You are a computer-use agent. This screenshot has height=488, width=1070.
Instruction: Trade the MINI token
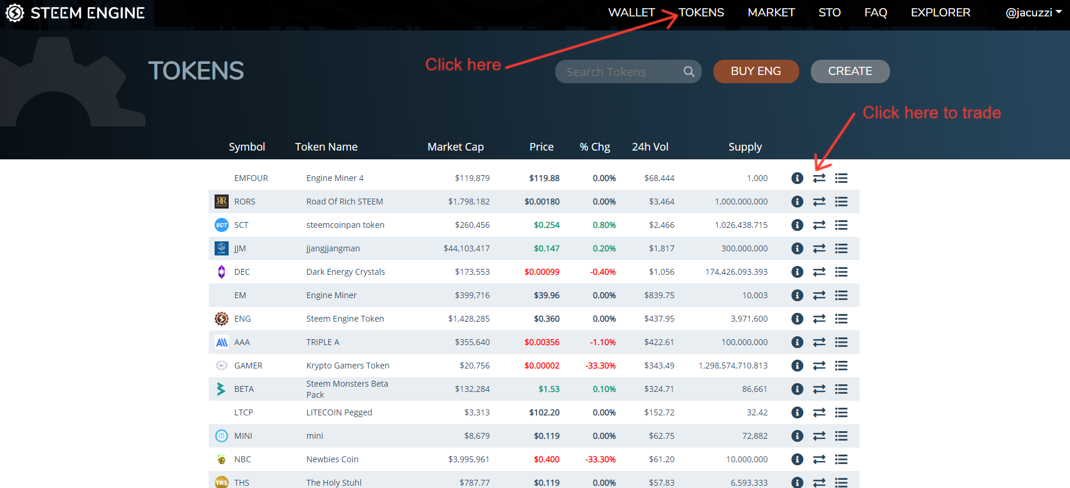pyautogui.click(x=819, y=436)
